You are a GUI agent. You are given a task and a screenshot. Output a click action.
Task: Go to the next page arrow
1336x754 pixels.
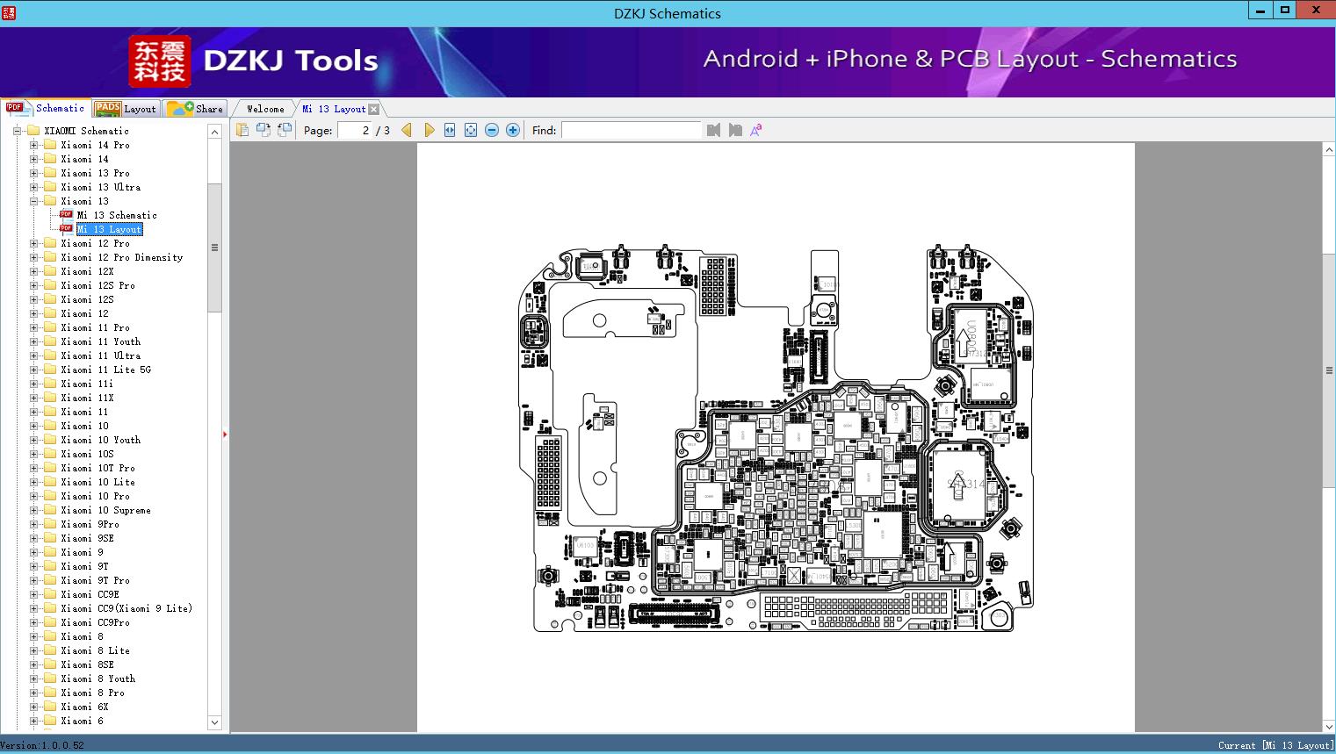[x=429, y=130]
